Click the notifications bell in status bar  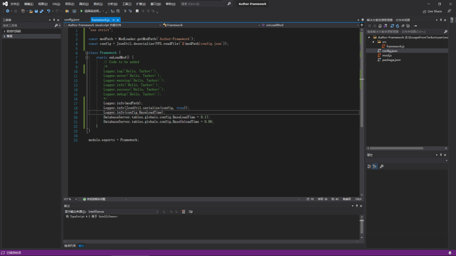pyautogui.click(x=450, y=253)
